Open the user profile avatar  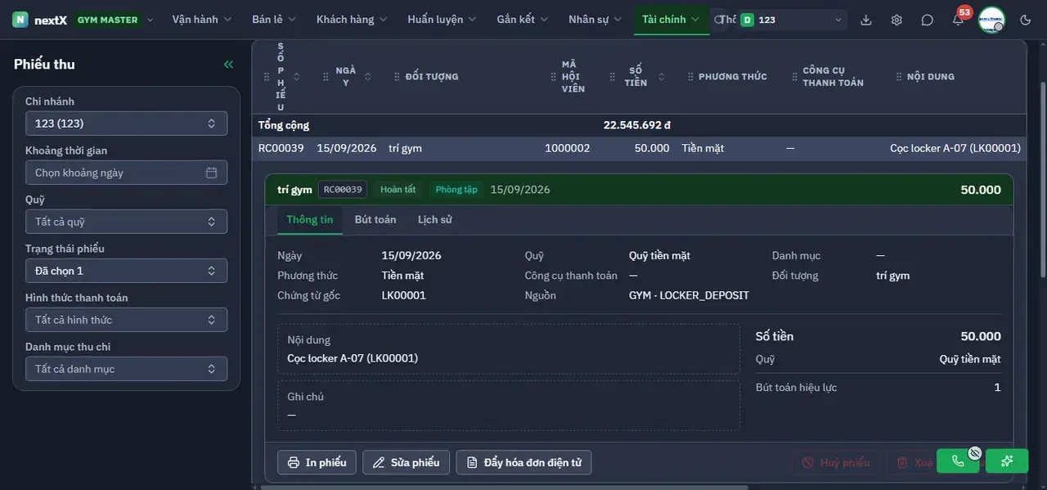click(991, 20)
